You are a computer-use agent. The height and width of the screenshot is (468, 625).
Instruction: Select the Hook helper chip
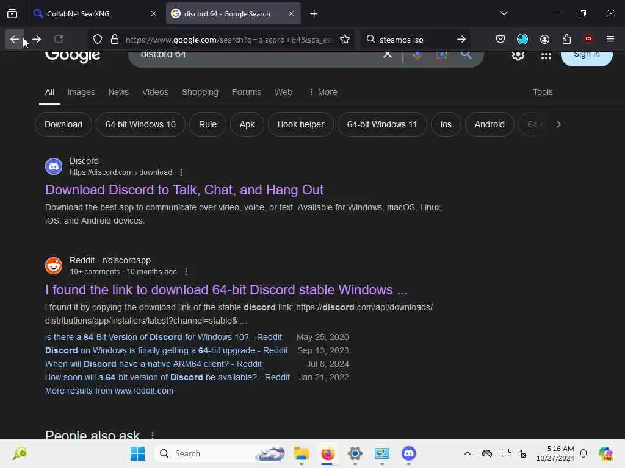[300, 124]
